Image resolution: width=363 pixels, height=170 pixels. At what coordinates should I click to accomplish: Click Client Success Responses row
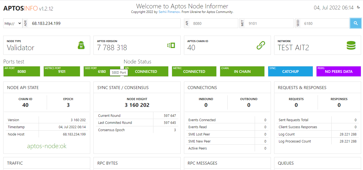tap(318, 127)
